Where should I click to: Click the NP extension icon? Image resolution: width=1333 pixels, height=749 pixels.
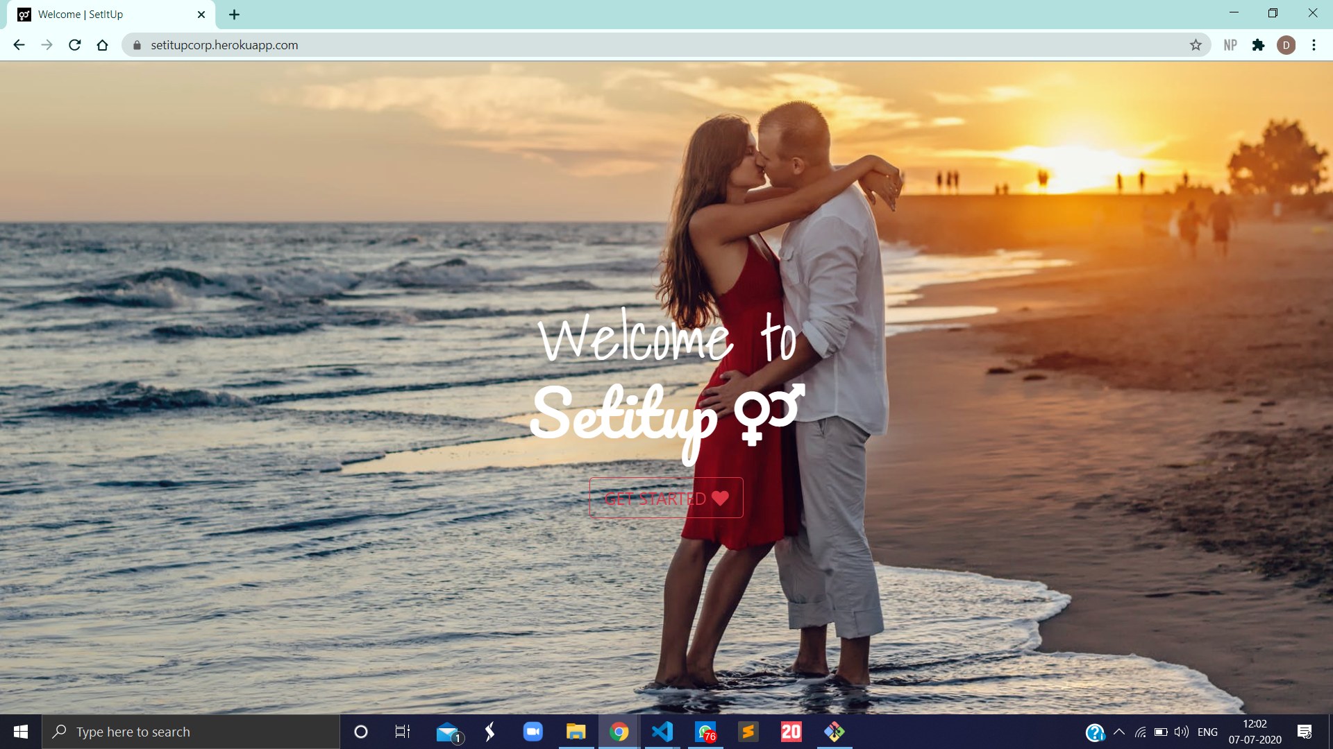[x=1230, y=45]
